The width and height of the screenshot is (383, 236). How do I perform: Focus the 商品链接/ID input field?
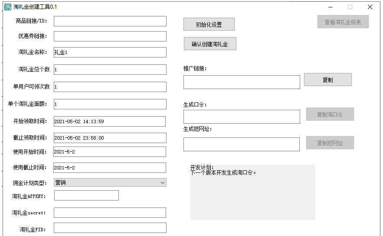coord(110,21)
